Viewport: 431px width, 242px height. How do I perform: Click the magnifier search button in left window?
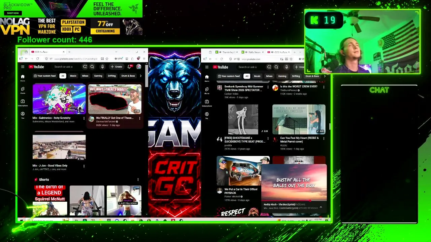(x=92, y=67)
